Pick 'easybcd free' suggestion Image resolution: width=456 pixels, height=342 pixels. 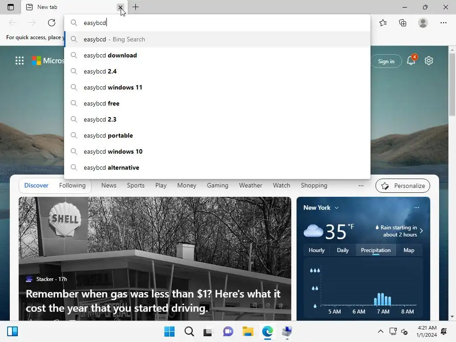pyautogui.click(x=217, y=103)
